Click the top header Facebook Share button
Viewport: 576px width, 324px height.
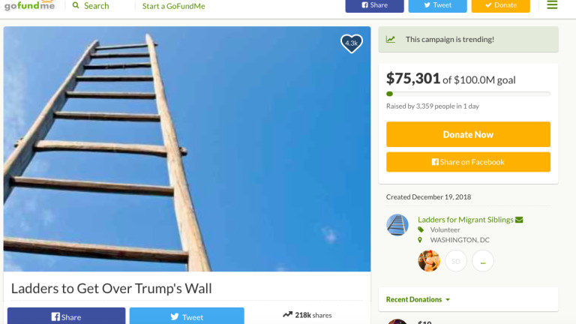tap(374, 5)
